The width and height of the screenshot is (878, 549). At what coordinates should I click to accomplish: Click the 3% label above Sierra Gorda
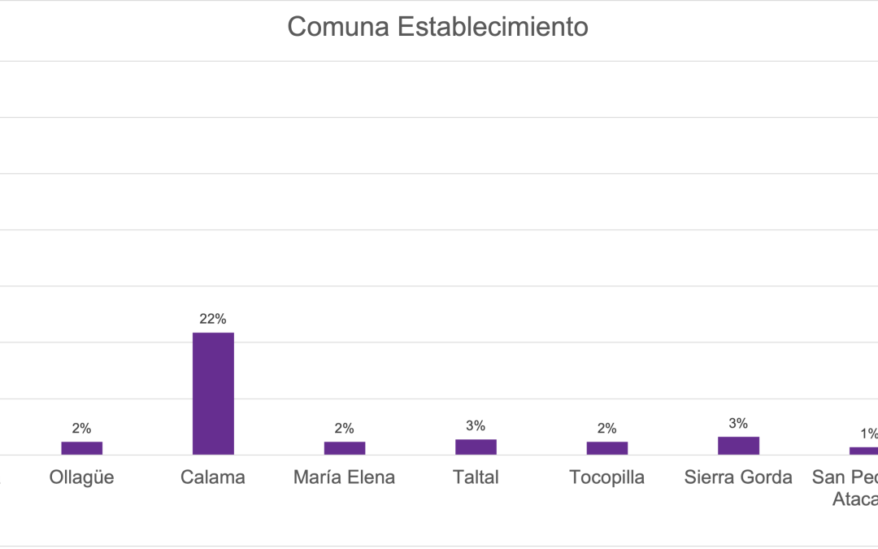pos(738,423)
